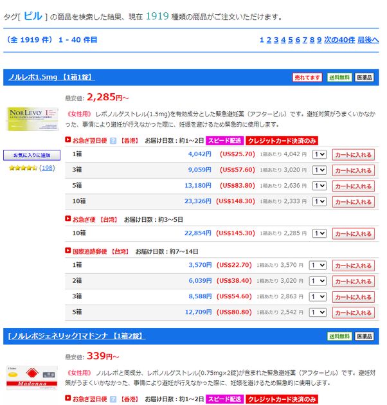Click the yellow star rating icons
Viewport: 387px width, 405px height.
[22, 168]
